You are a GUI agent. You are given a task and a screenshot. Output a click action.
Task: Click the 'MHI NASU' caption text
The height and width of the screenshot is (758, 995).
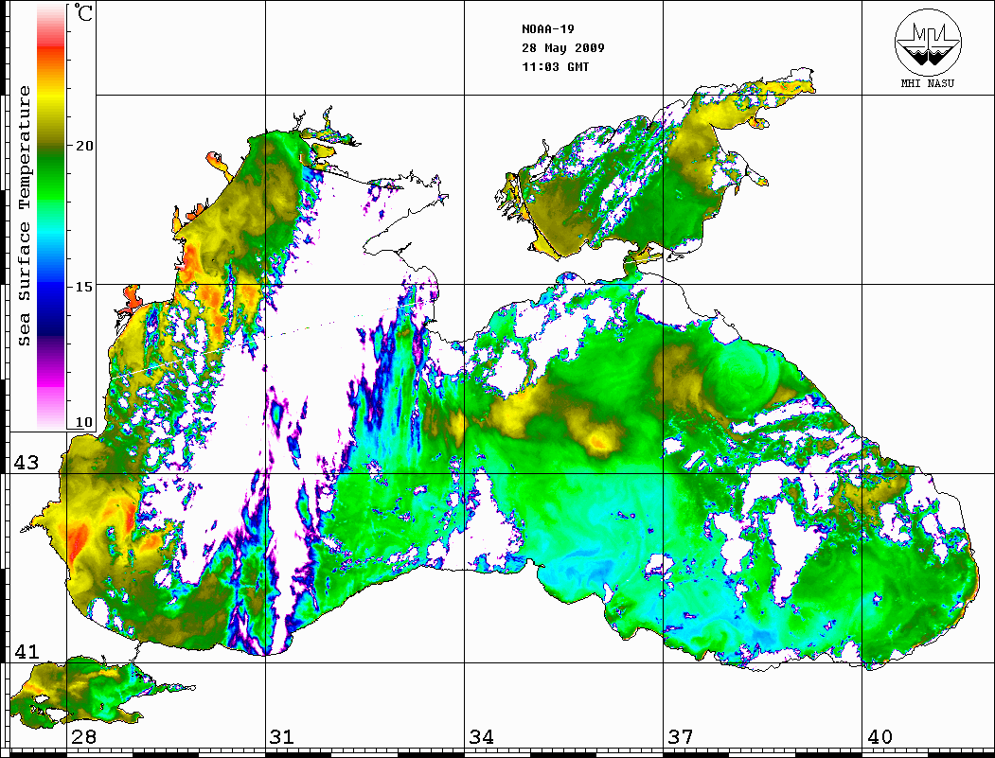(927, 83)
